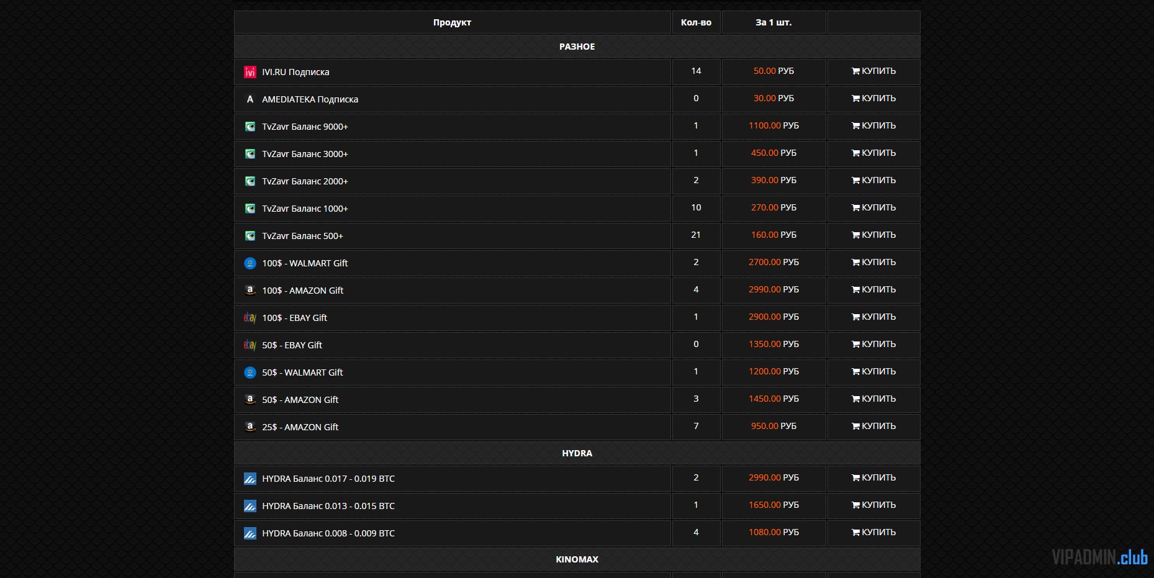Click the price 1650.00 РУБ
1154x578 pixels.
click(x=773, y=505)
